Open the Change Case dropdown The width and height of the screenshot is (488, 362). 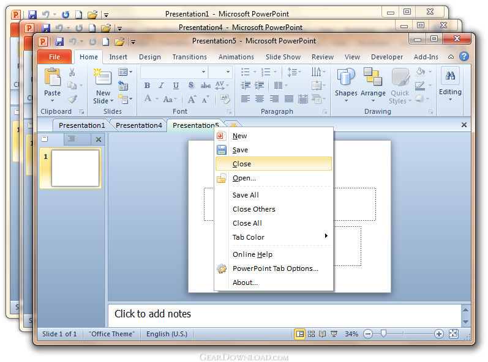(x=170, y=99)
